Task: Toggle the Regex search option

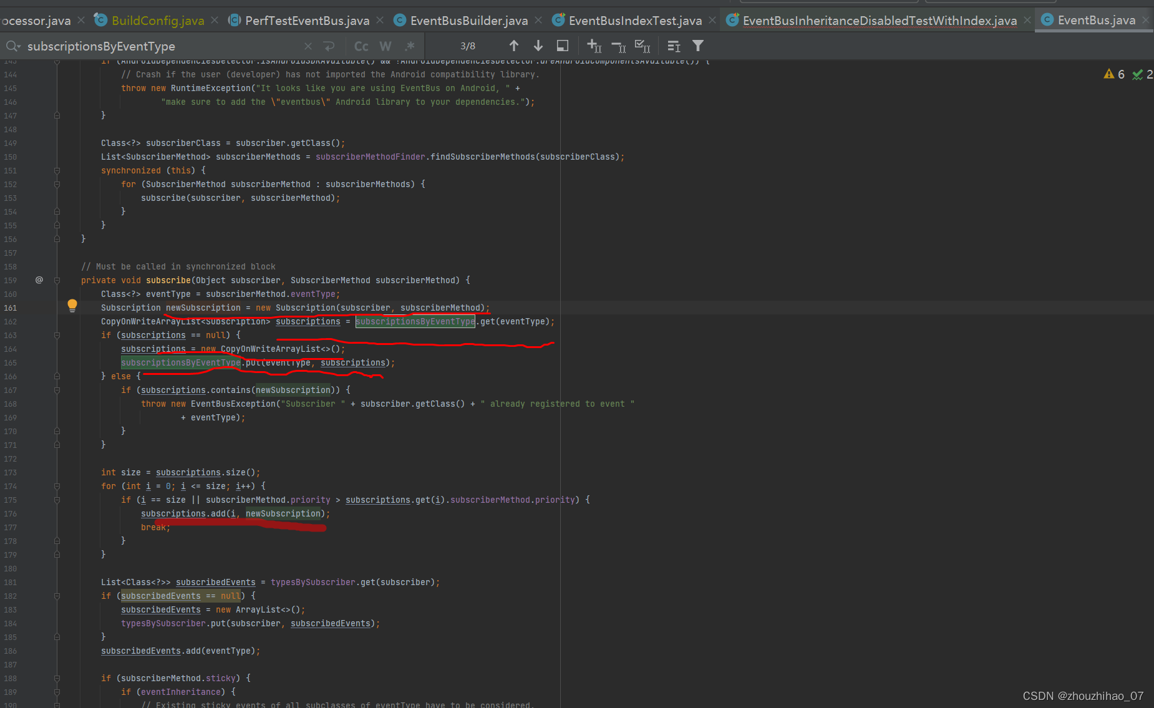Action: coord(410,46)
